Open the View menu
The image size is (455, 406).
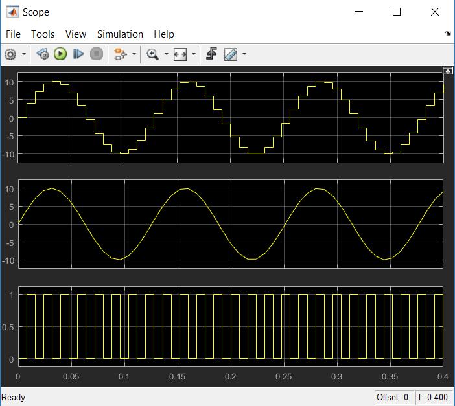[x=75, y=34]
